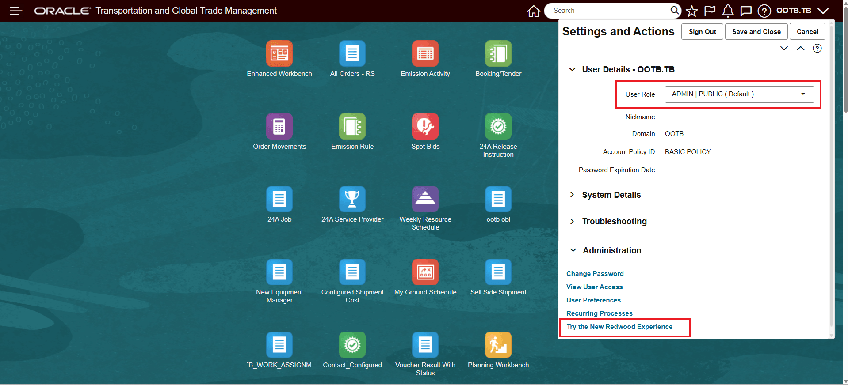Viewport: 848px width, 385px height.
Task: Open New Equipment Manager icon
Action: tap(279, 272)
